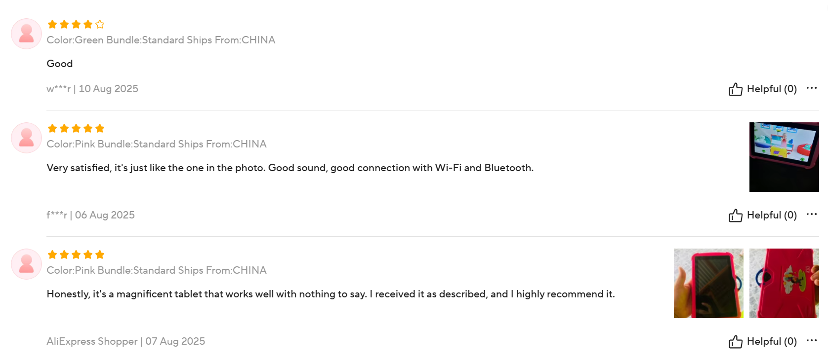Click f***r's profile avatar icon
This screenshot has width=828, height=361.
[26, 138]
